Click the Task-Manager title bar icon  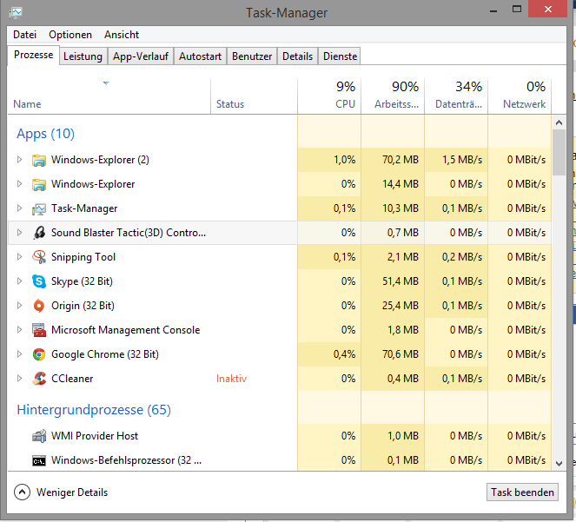[16, 12]
